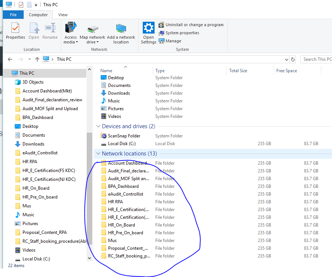Viewport: 332px width, 277px height.
Task: Select the Videos folder icon
Action: pyautogui.click(x=104, y=116)
